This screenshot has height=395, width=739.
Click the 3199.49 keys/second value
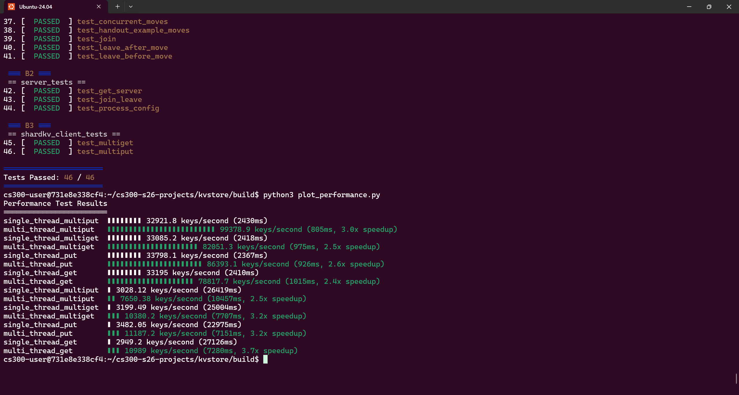coord(157,308)
